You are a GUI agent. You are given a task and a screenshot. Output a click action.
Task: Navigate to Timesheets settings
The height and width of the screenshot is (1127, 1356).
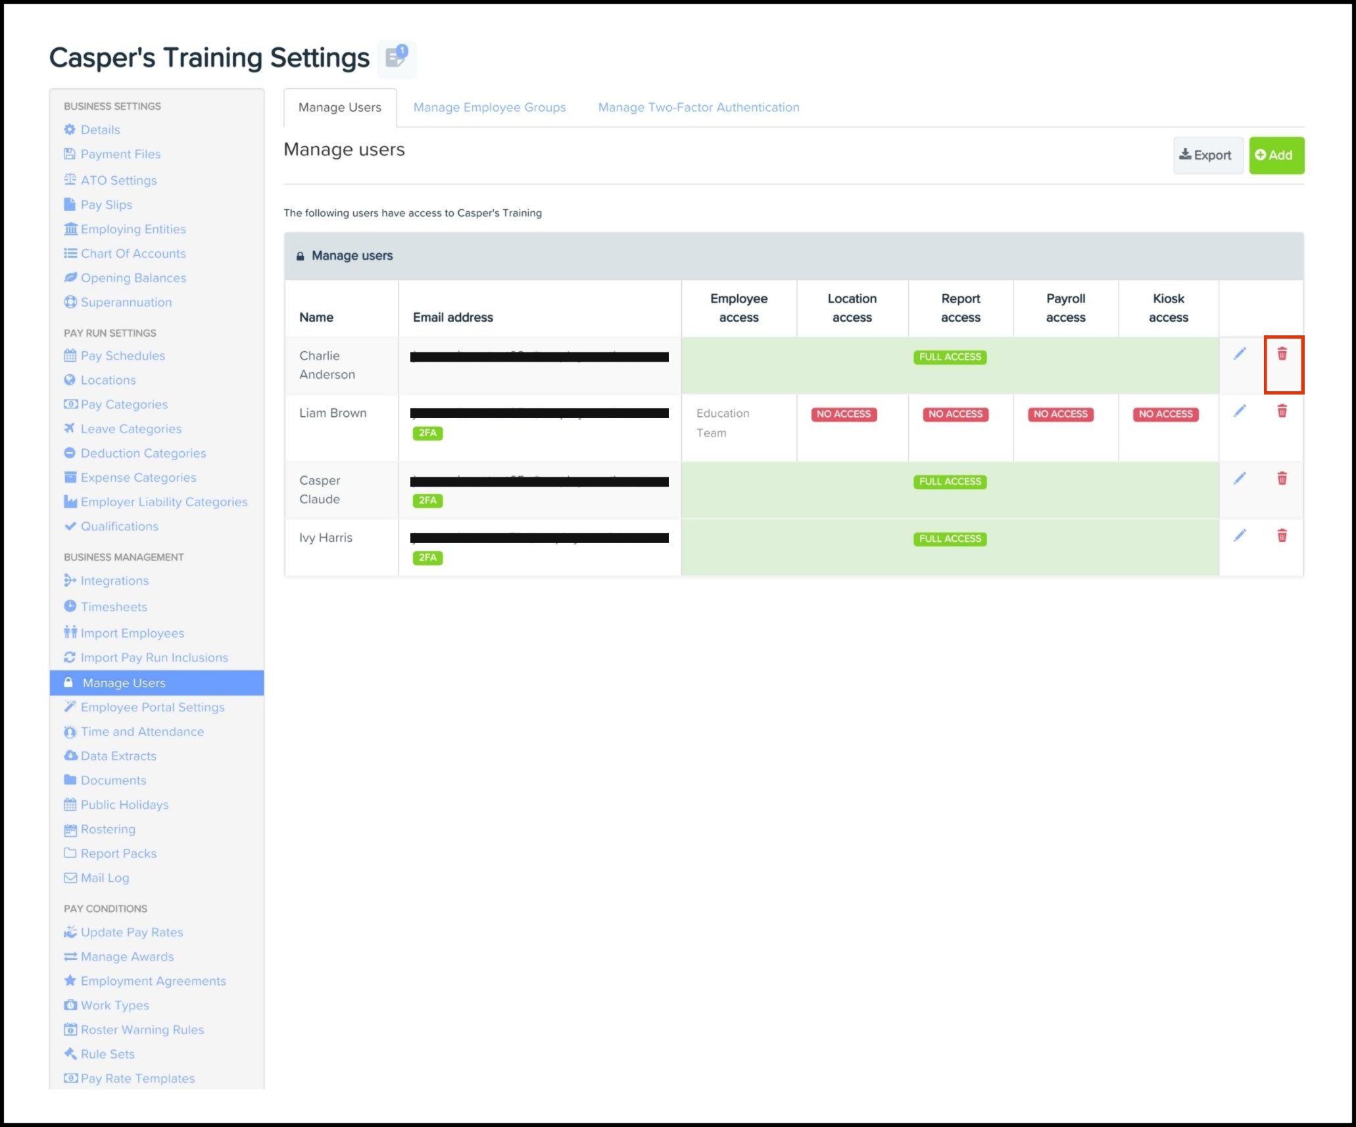click(114, 607)
